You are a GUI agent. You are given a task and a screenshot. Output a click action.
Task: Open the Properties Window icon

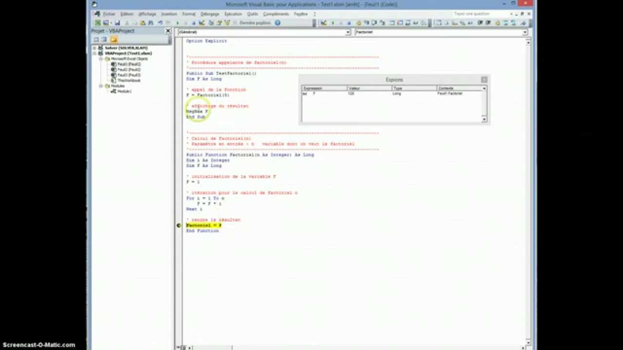[219, 23]
